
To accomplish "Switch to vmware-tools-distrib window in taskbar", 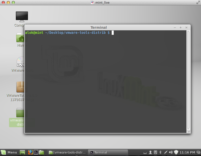I will 67,152.
